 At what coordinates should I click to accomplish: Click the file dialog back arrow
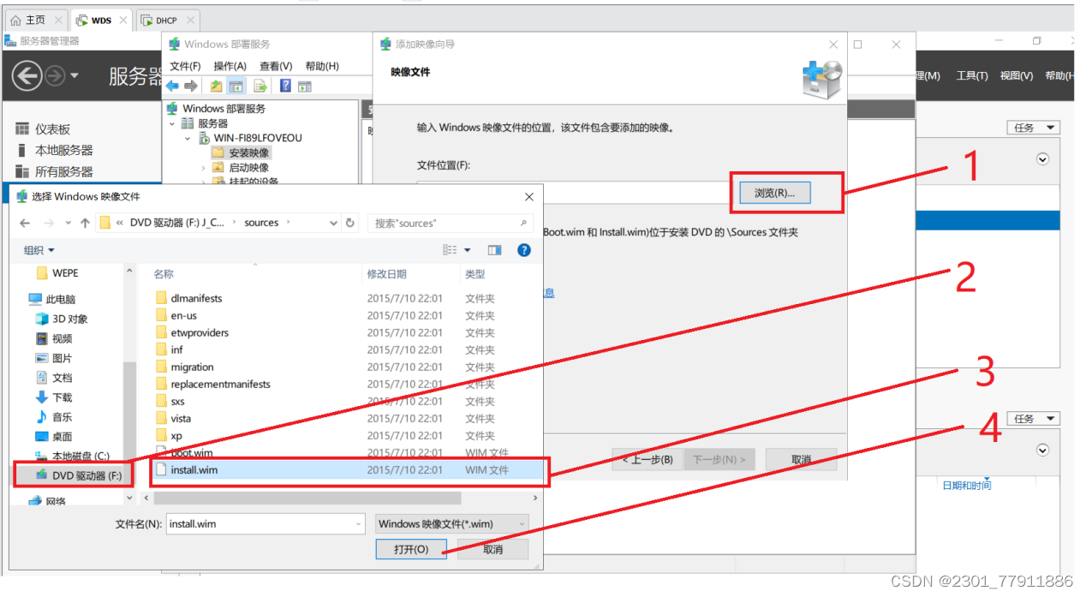pos(25,223)
